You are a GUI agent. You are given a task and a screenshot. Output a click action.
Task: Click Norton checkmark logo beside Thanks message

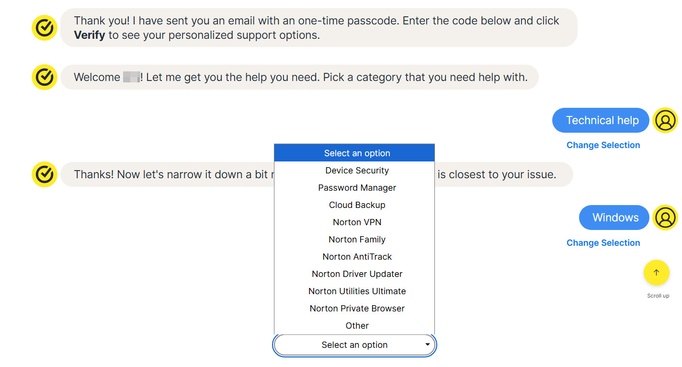pos(45,174)
